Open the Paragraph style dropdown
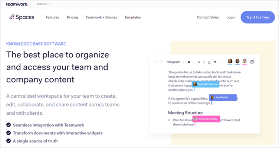This screenshot has width=279, height=148. 175,62
